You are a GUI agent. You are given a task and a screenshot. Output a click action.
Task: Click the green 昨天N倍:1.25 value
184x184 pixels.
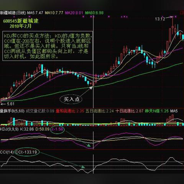pyautogui.click(x=157, y=111)
